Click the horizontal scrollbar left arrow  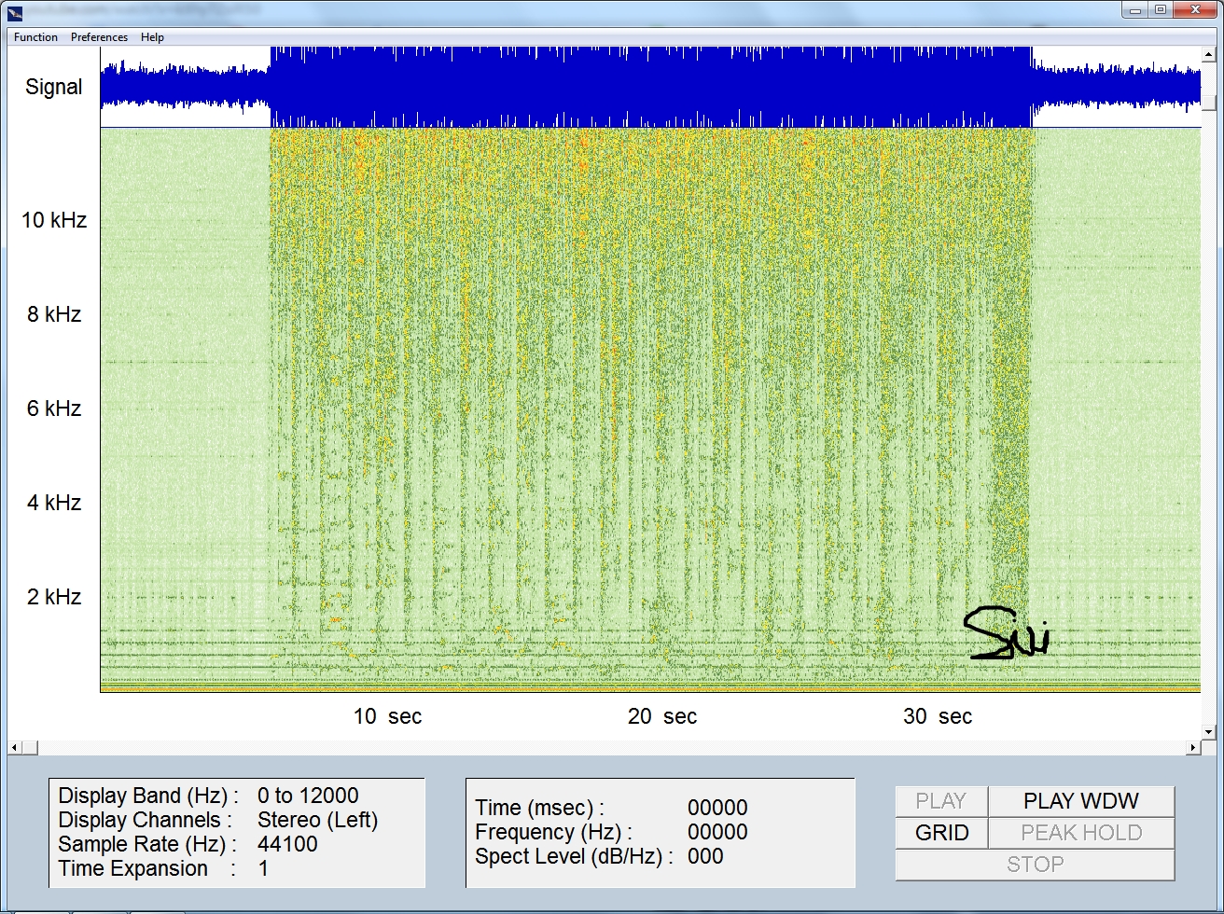14,748
